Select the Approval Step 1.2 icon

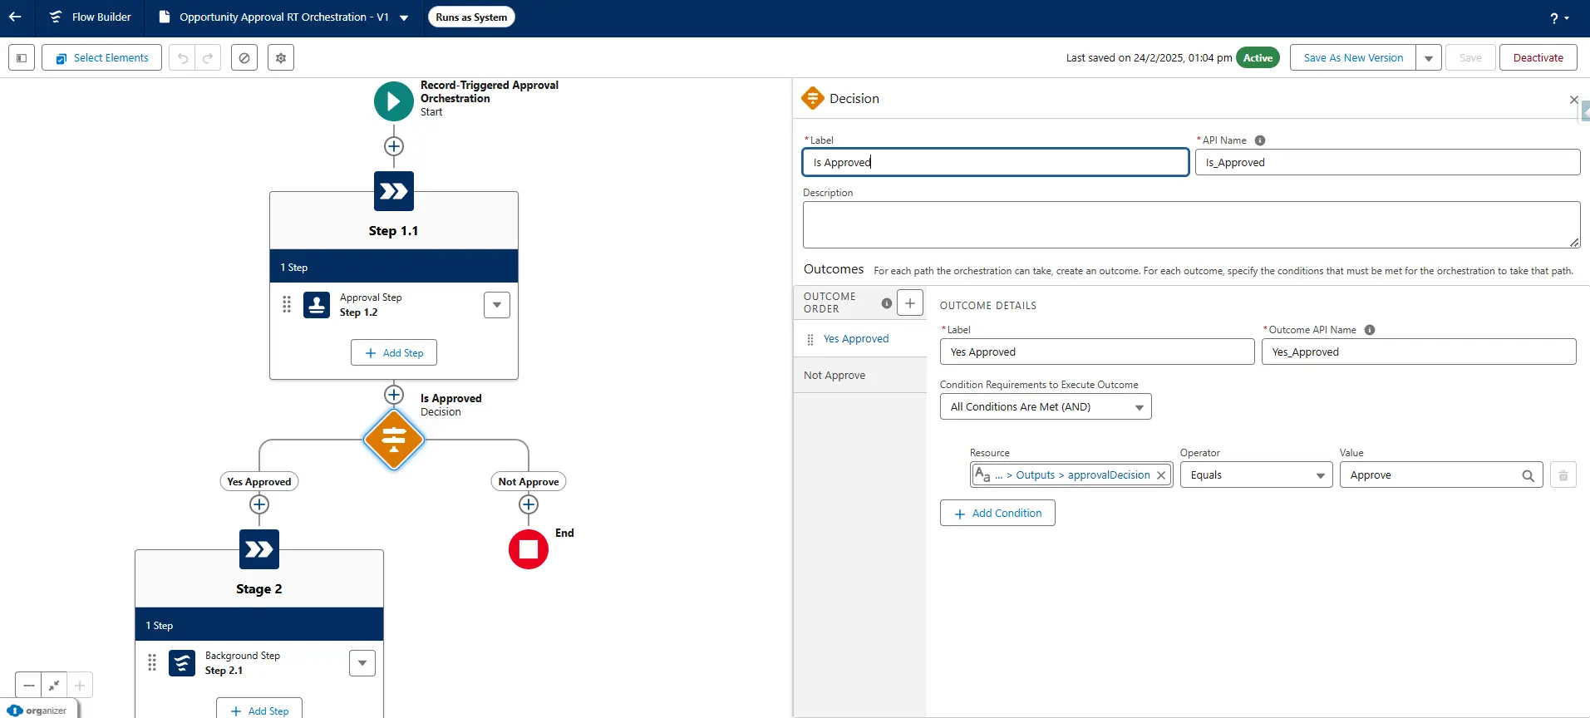point(317,305)
